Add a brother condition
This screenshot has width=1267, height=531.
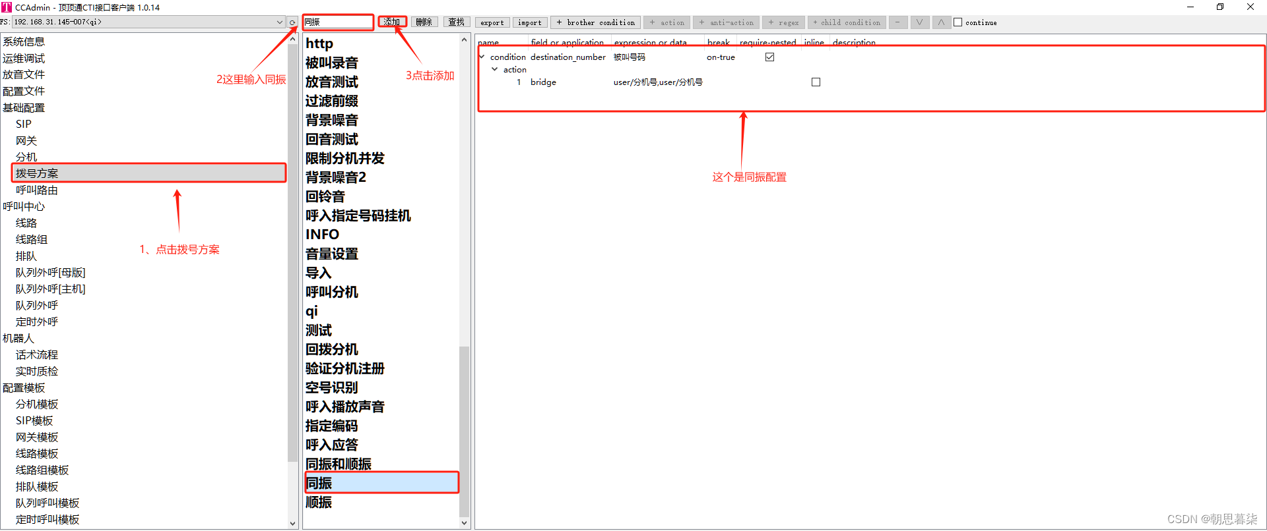tap(595, 22)
